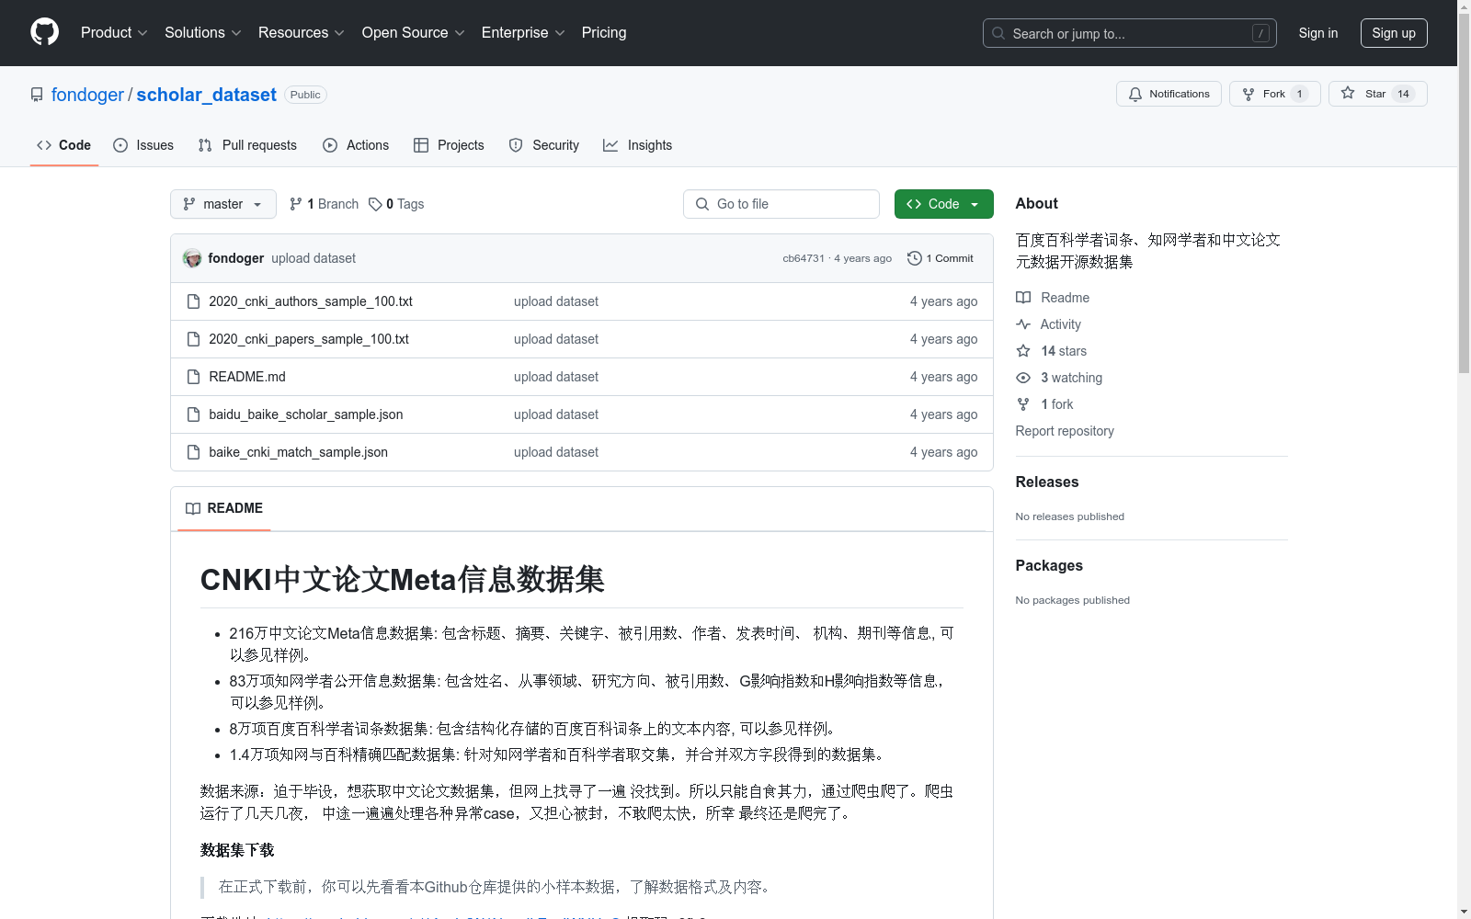The image size is (1471, 919).
Task: Click the Sign in link
Action: click(x=1318, y=33)
